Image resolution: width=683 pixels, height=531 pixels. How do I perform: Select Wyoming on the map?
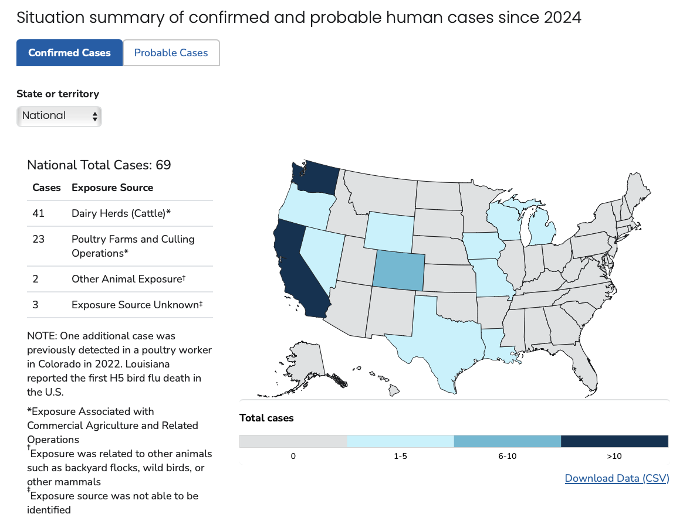coord(389,230)
